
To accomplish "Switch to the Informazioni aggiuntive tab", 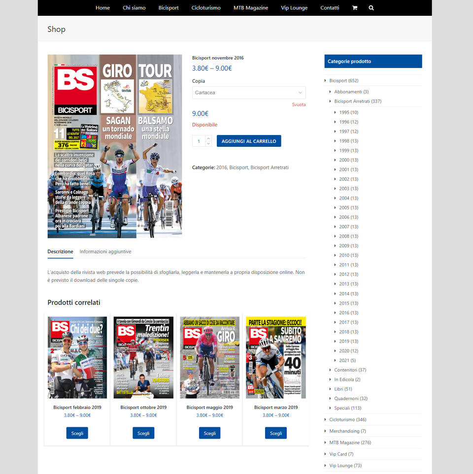I will click(x=105, y=251).
